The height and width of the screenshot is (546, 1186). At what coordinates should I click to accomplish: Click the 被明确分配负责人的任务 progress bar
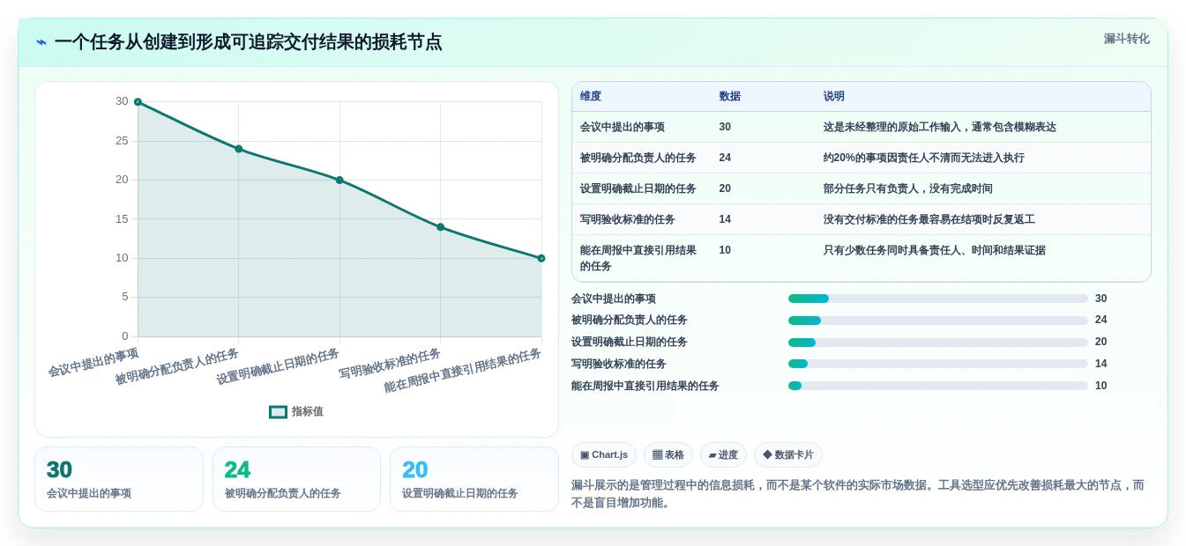[x=938, y=321]
